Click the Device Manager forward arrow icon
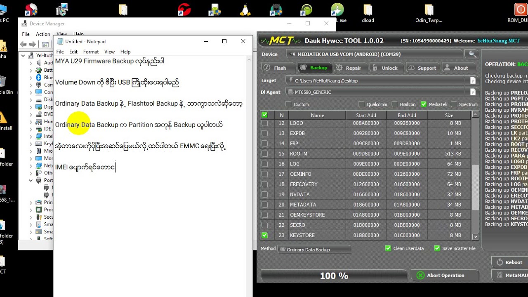Viewport: 528px width, 297px height. click(x=33, y=44)
